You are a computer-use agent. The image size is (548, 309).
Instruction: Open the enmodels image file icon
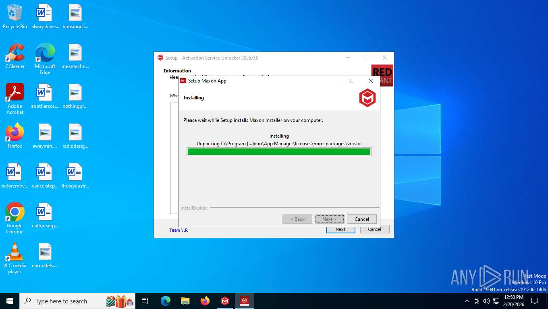(45, 255)
